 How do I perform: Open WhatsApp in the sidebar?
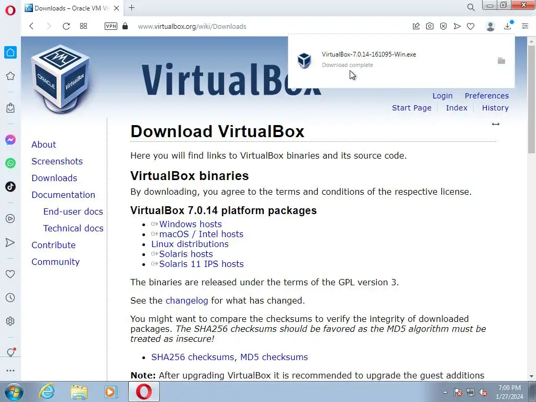click(10, 163)
